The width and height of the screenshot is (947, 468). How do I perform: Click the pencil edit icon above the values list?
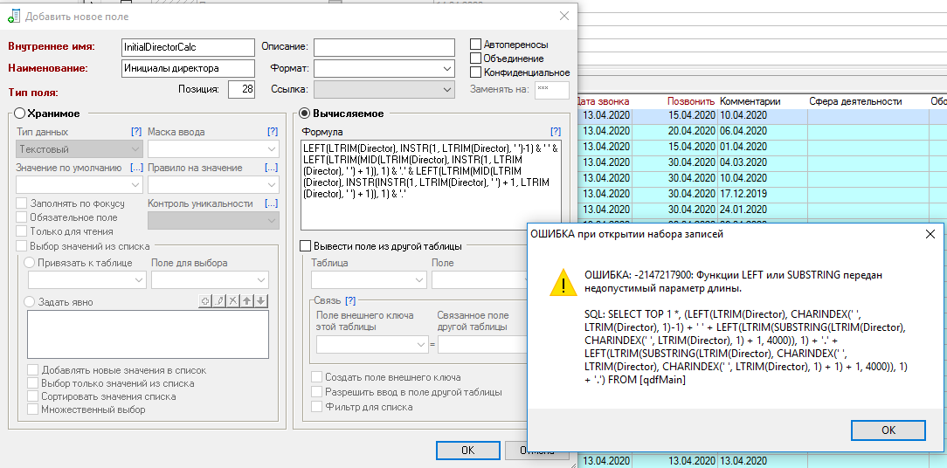point(219,301)
